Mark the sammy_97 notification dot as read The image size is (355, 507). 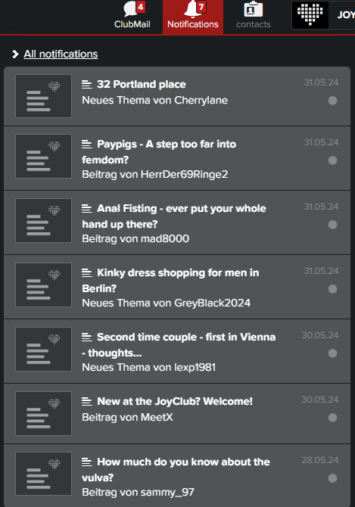(332, 478)
